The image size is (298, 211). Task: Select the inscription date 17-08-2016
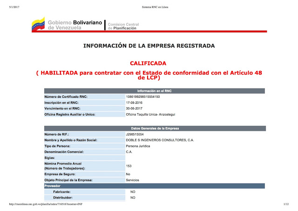[134, 102]
